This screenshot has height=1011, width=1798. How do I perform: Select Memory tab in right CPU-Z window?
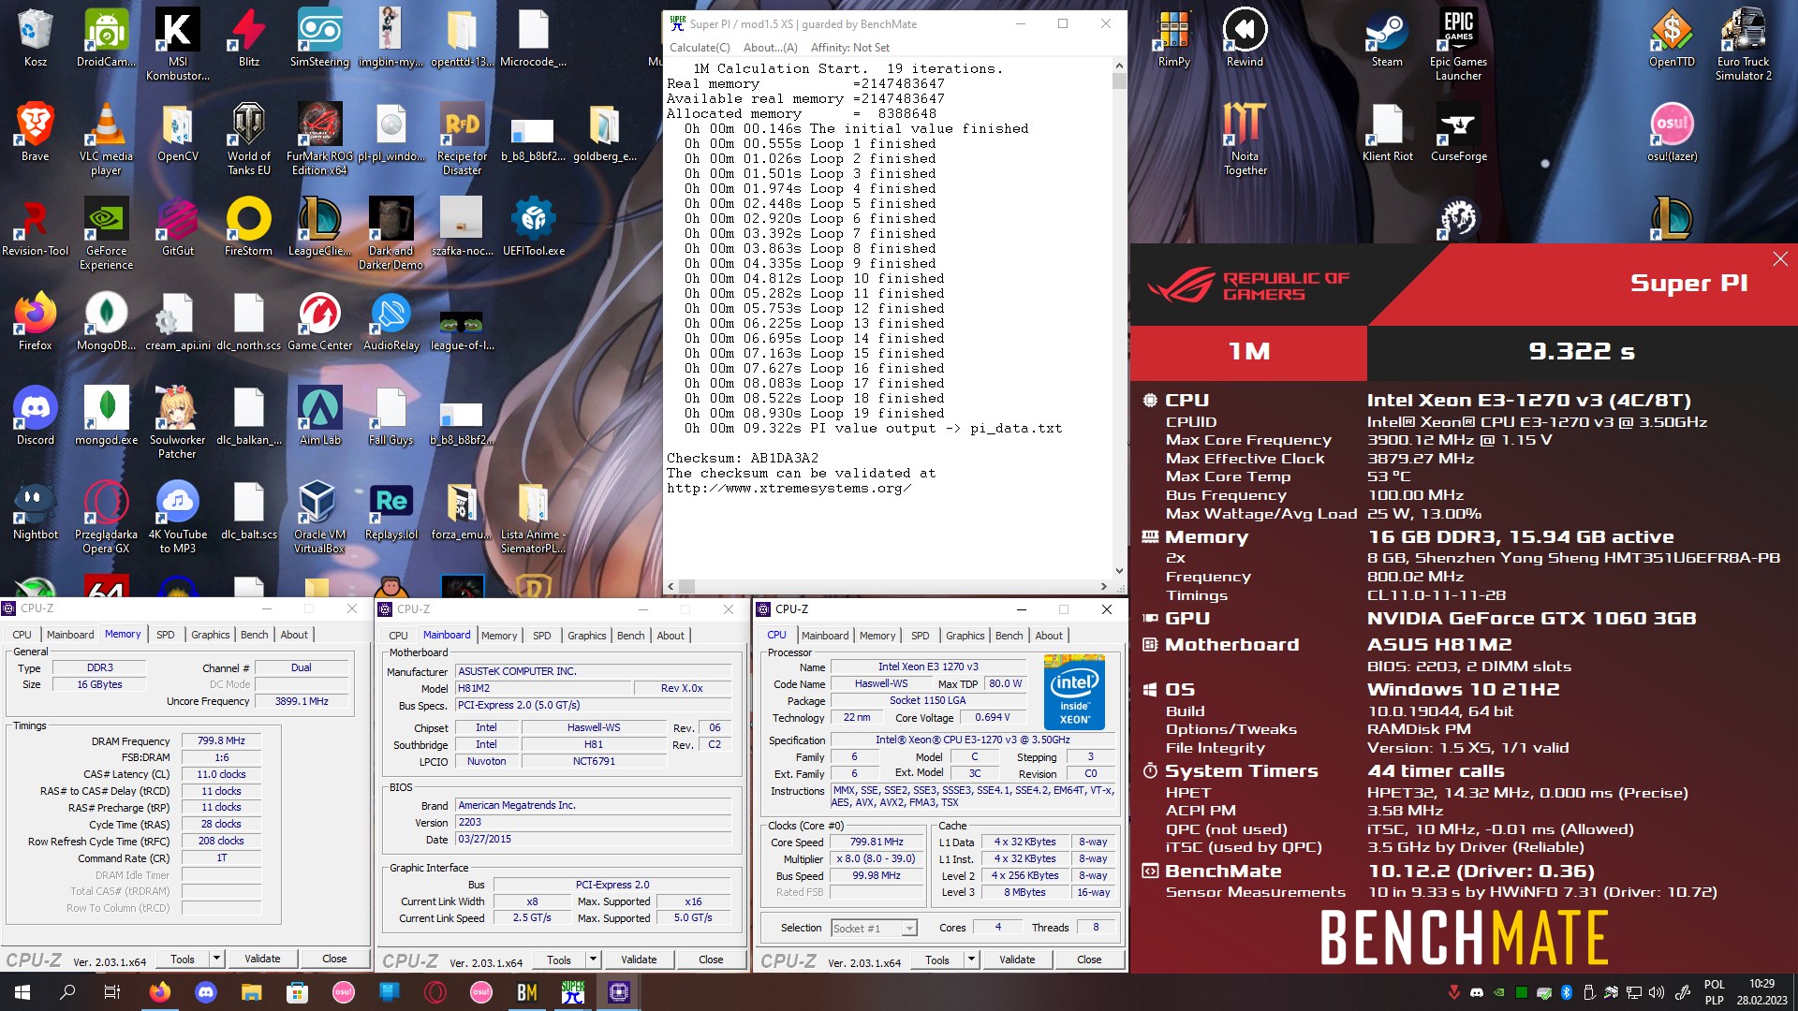pyautogui.click(x=877, y=636)
